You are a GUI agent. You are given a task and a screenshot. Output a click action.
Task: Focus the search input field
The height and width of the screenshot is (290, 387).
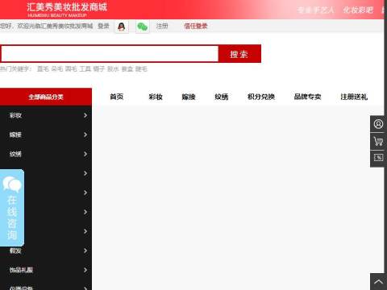click(110, 54)
